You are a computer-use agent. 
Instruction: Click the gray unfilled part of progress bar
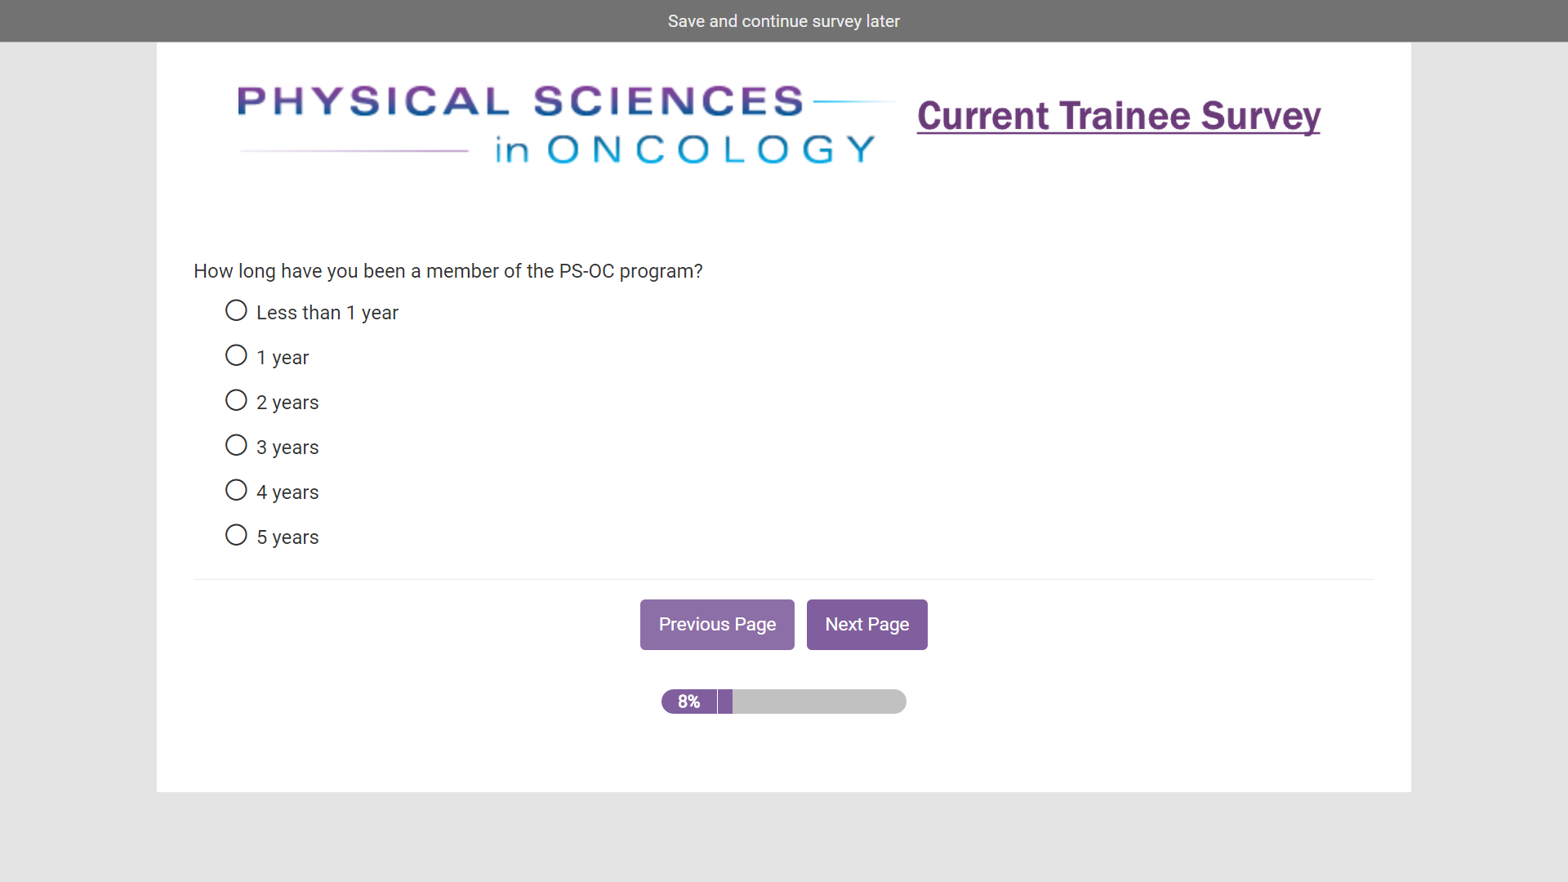click(x=818, y=702)
